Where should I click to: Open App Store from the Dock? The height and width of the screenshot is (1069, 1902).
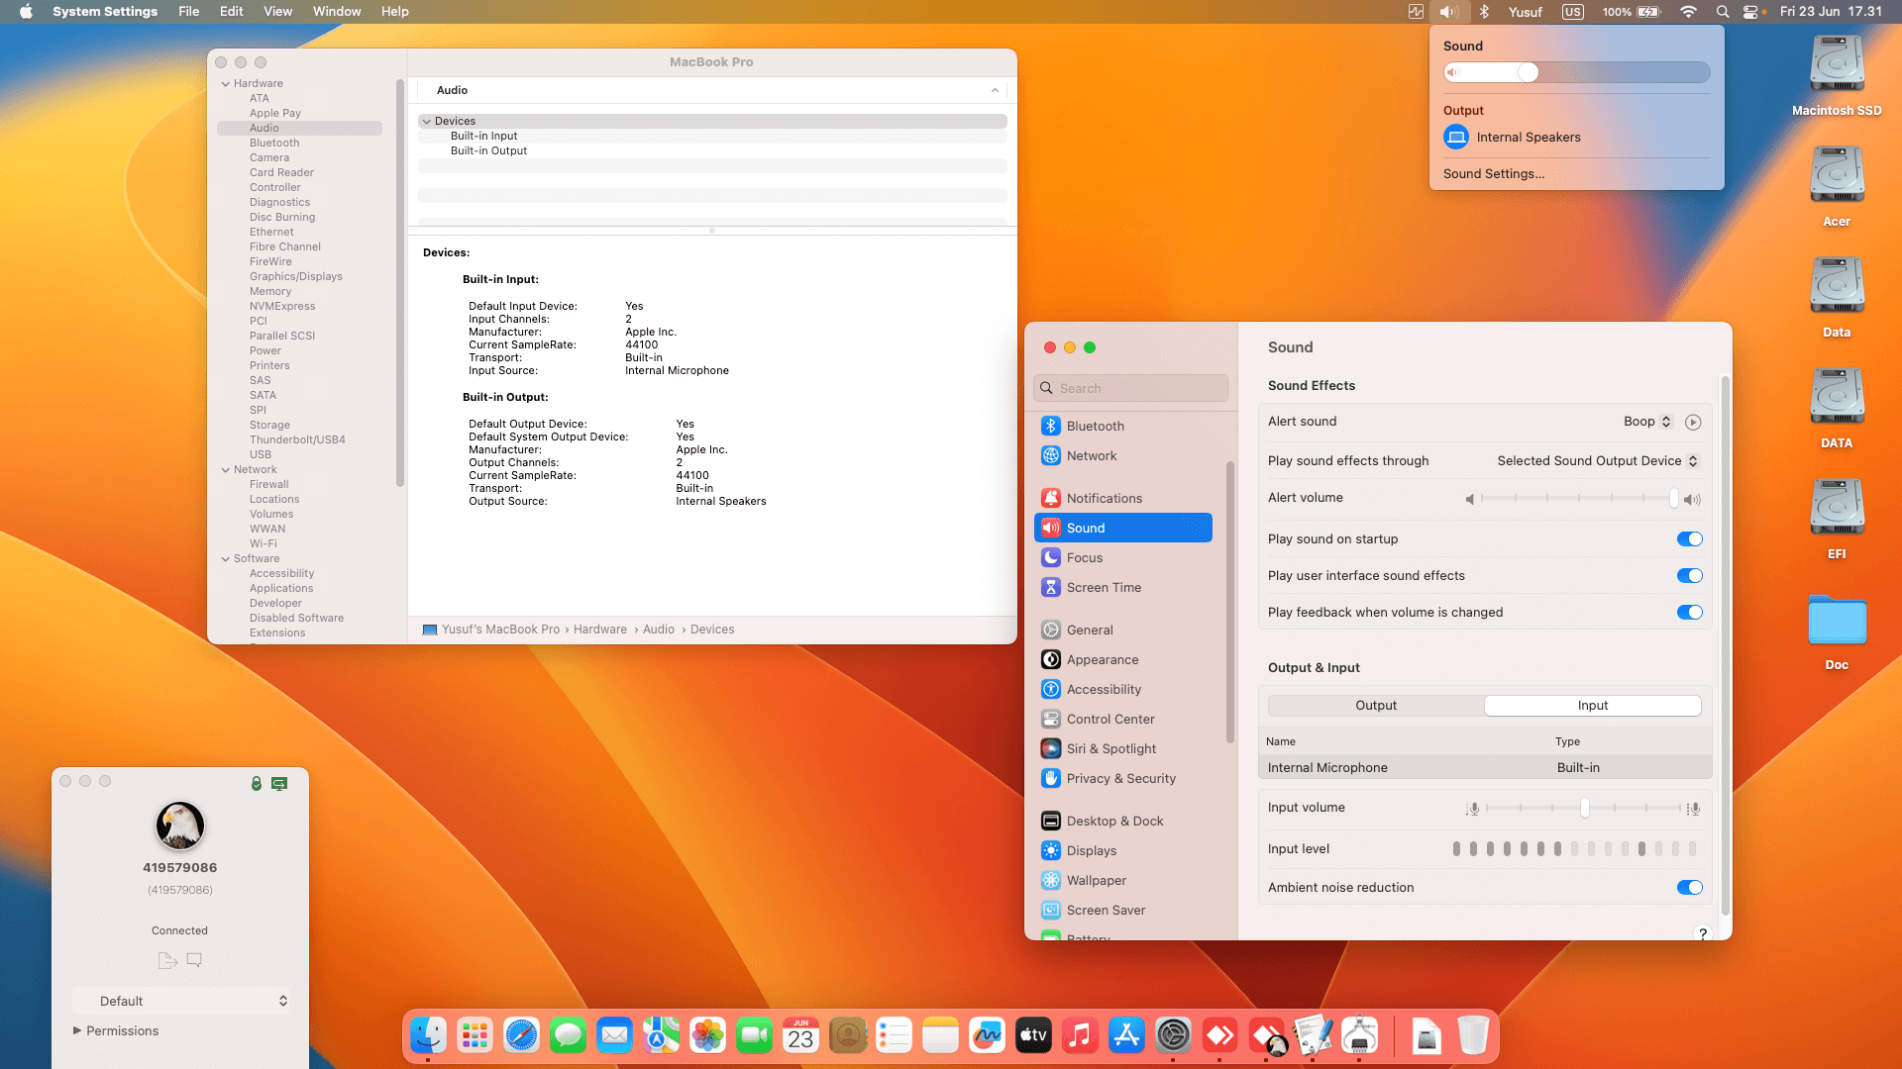coord(1126,1036)
